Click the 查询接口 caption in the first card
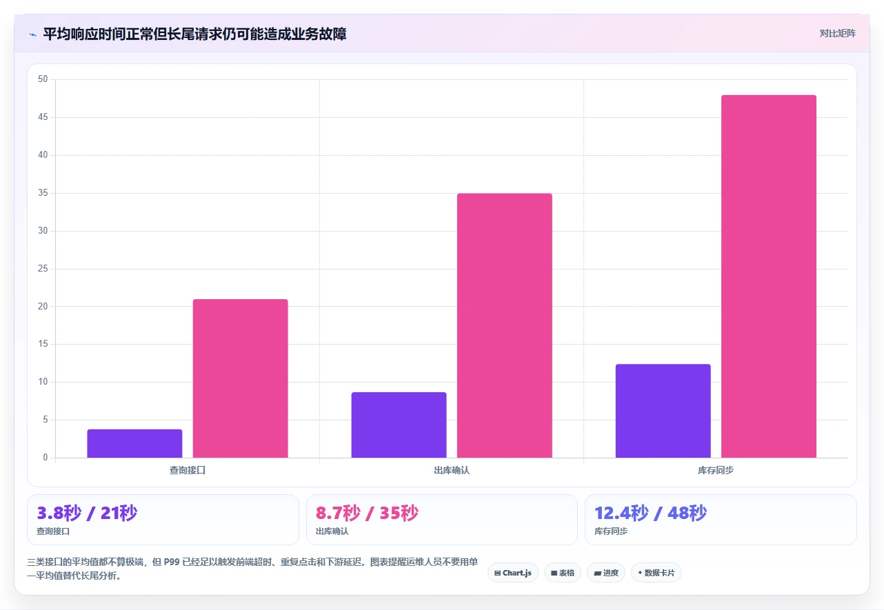Viewport: 884px width, 610px height. (53, 532)
